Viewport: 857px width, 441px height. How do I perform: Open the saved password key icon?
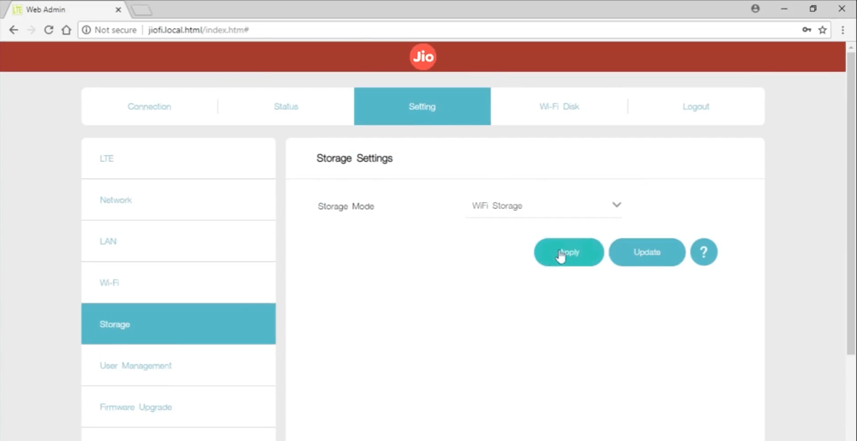[x=806, y=30]
